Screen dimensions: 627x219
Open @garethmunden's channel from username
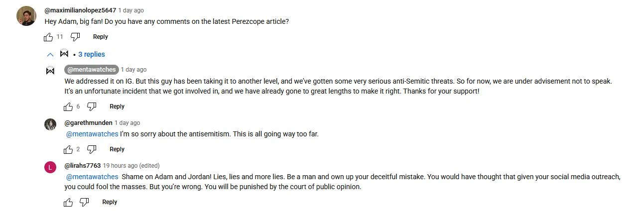[x=88, y=123]
